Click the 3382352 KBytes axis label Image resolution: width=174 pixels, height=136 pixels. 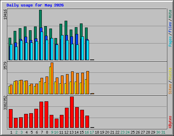pos(5,103)
